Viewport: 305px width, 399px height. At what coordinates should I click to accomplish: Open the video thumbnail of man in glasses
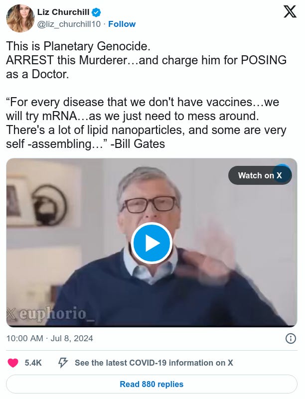[x=152, y=243]
